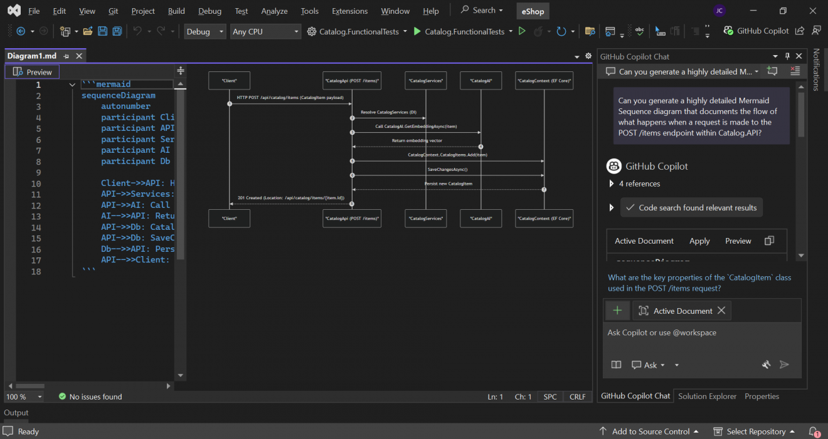Screen dimensions: 828x439
Task: Click the editor settings gear icon
Action: point(588,56)
